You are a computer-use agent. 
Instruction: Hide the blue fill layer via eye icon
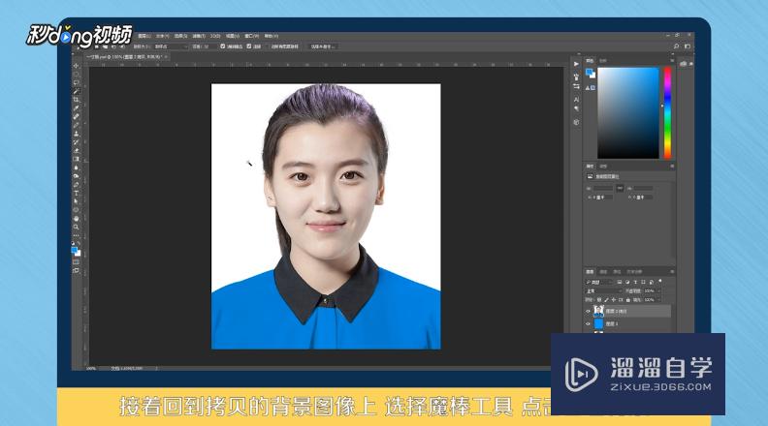588,325
